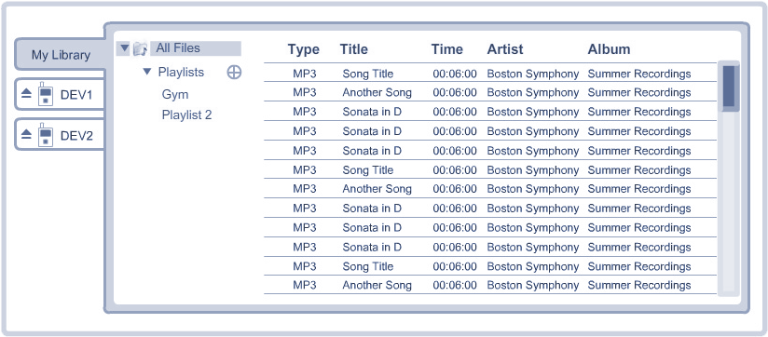The width and height of the screenshot is (768, 337).
Task: Click the eject icon next to DEV2
Action: coord(26,134)
